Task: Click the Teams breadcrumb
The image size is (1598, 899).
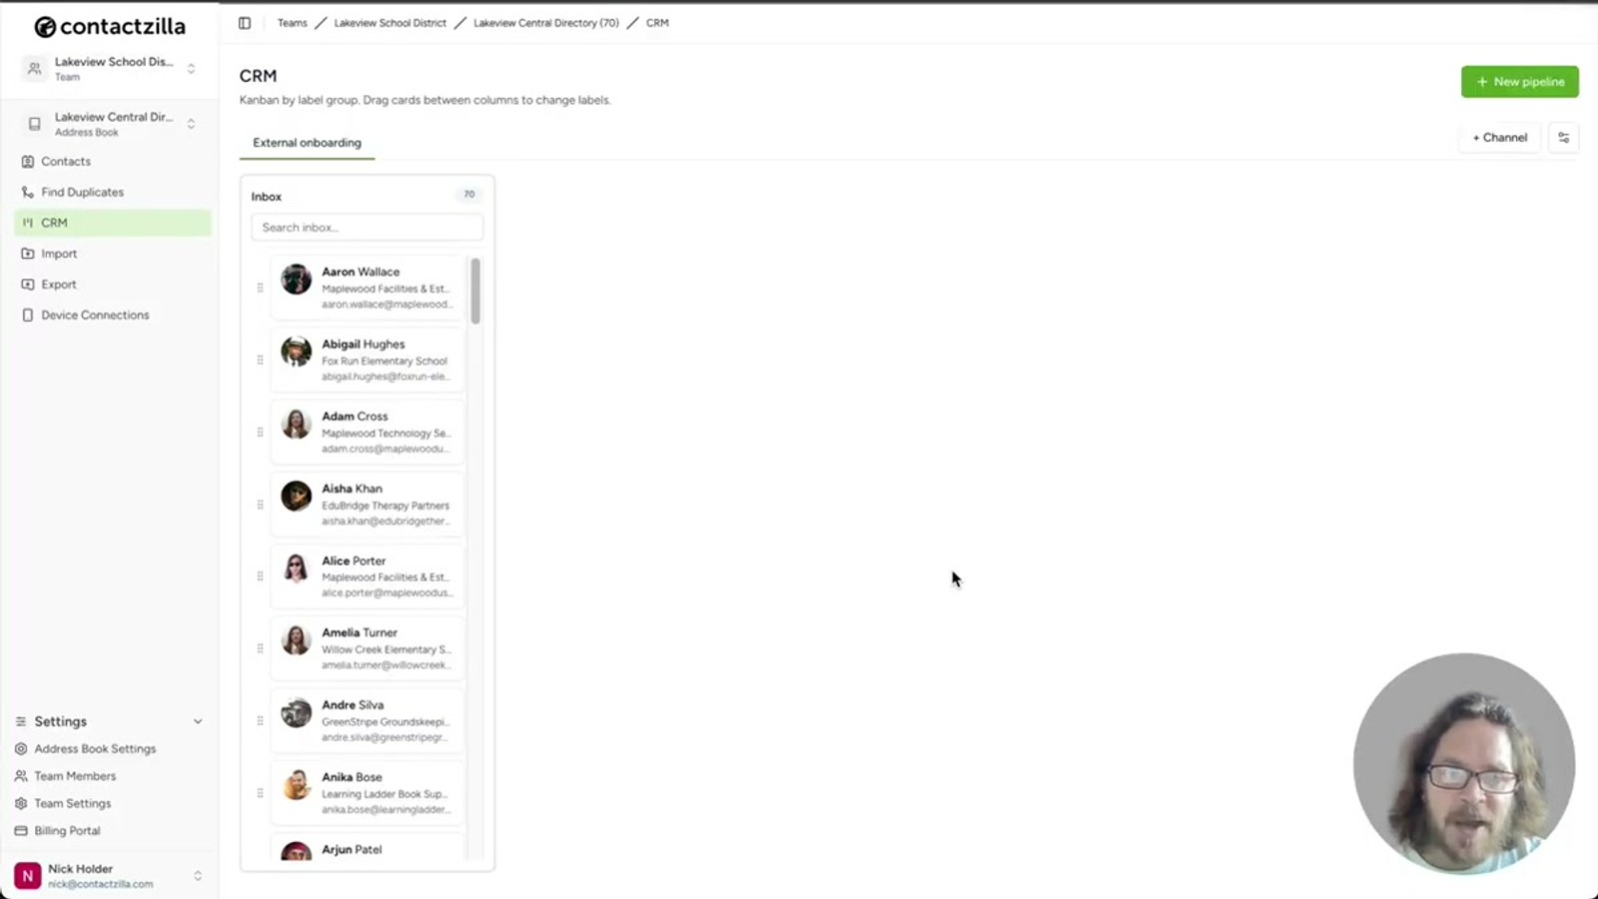Action: tap(293, 23)
